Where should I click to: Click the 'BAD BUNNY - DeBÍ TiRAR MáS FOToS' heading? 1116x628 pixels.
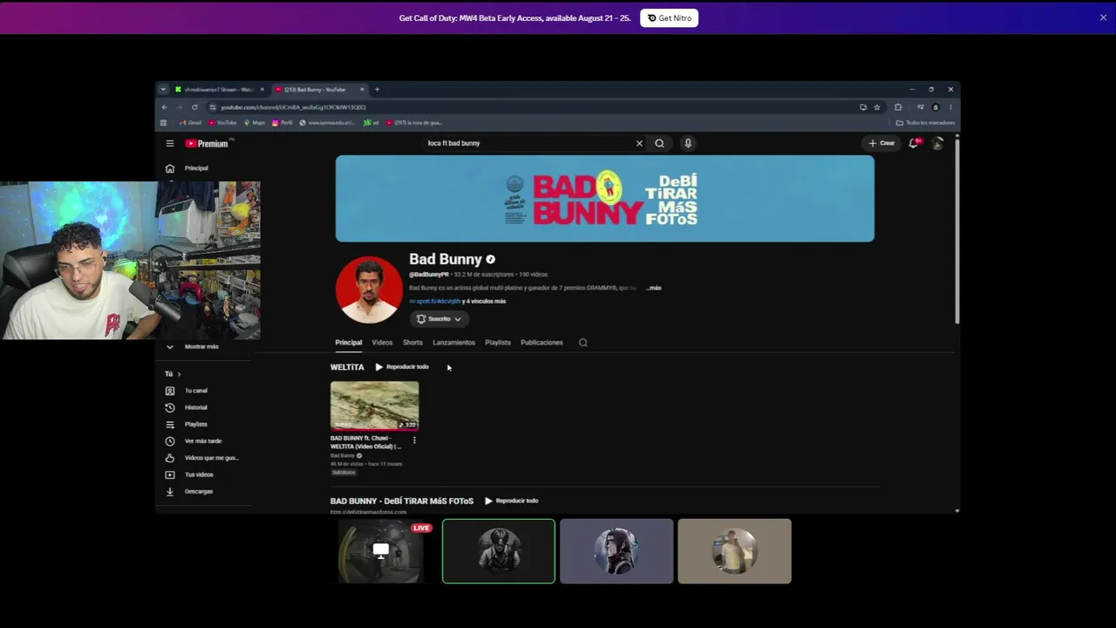[x=402, y=501]
